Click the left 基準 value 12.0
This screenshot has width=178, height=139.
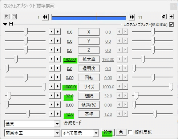[x=70, y=114]
